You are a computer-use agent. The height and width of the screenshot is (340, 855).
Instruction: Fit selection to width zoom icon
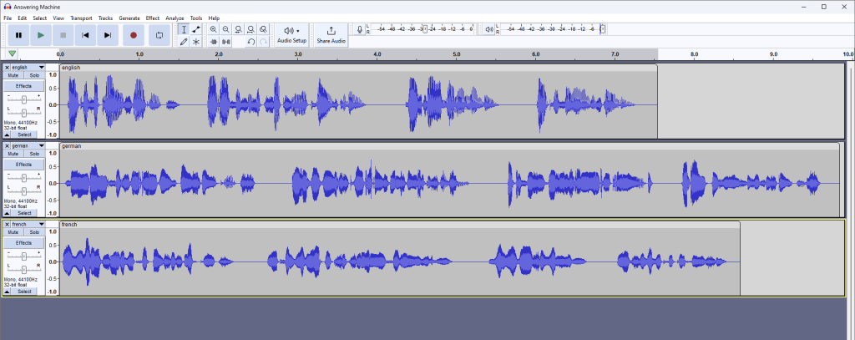(238, 29)
